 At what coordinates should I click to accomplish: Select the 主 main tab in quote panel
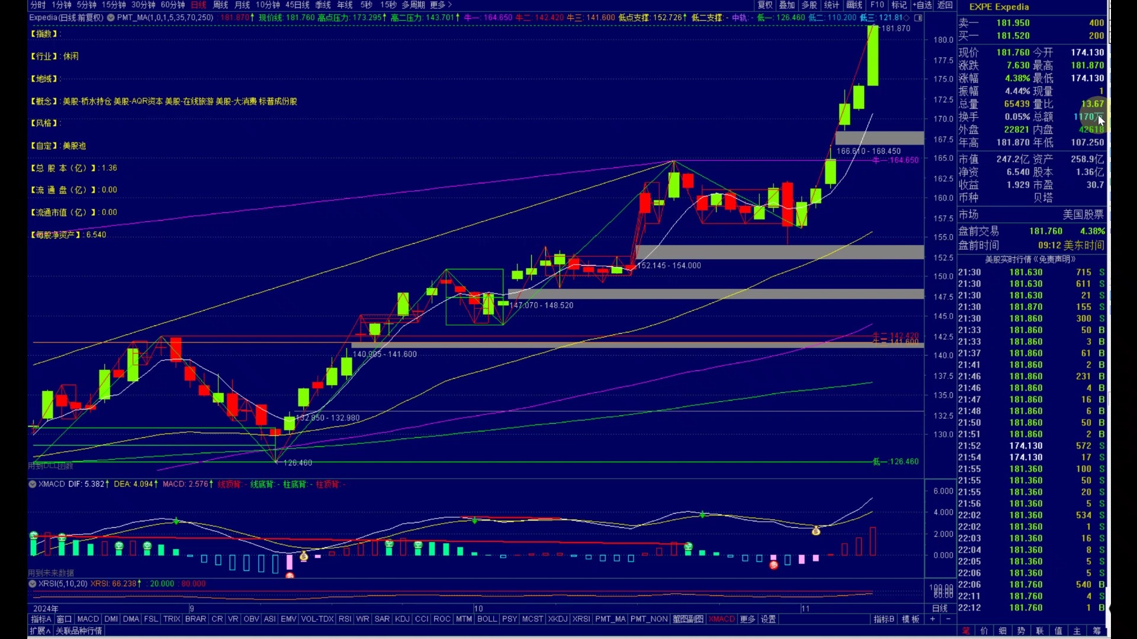pos(1077,631)
